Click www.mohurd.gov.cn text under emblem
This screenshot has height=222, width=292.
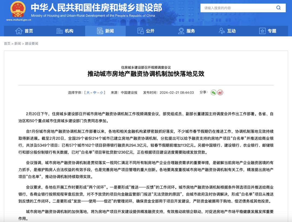click(x=19, y=20)
